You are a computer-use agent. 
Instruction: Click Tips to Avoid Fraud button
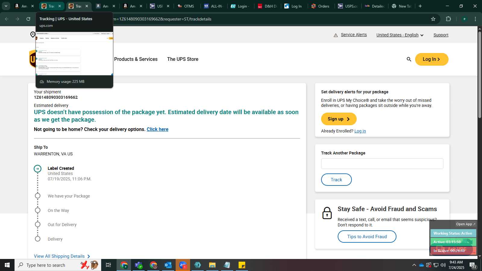tap(367, 237)
